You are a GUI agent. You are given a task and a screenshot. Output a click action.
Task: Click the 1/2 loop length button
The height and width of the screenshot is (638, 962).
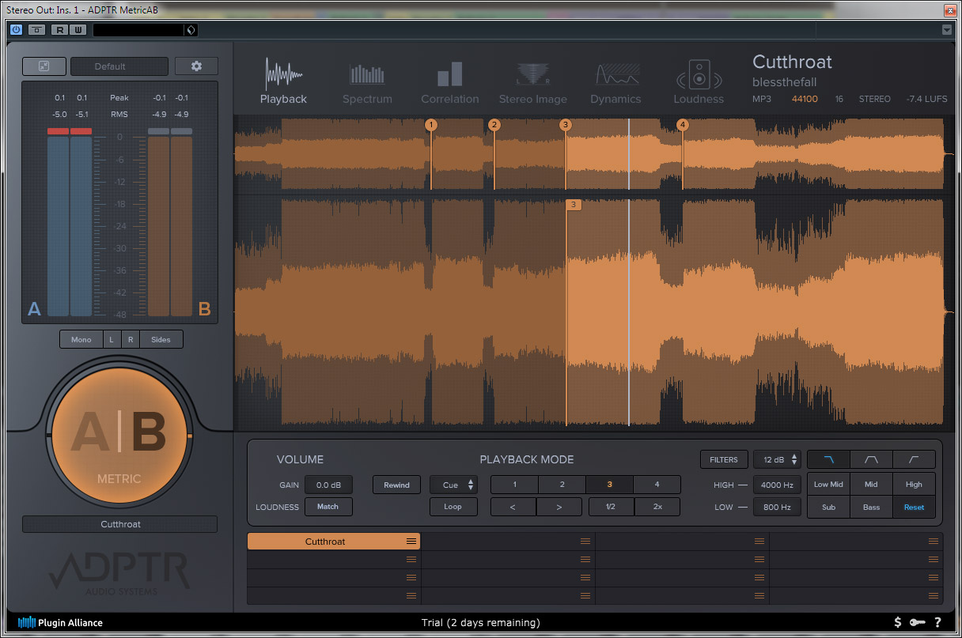(x=611, y=507)
